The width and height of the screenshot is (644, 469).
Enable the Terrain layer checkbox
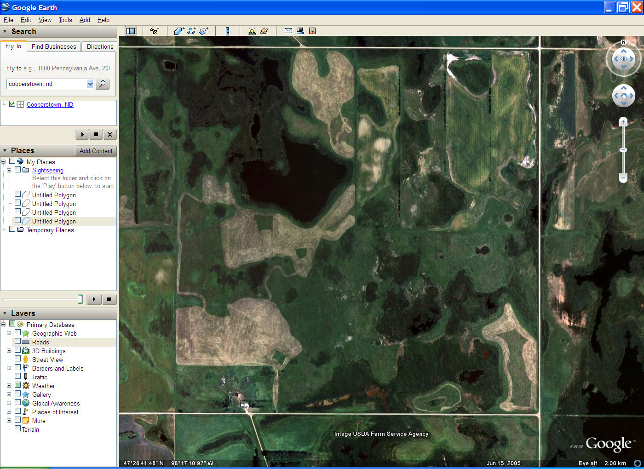tap(18, 429)
